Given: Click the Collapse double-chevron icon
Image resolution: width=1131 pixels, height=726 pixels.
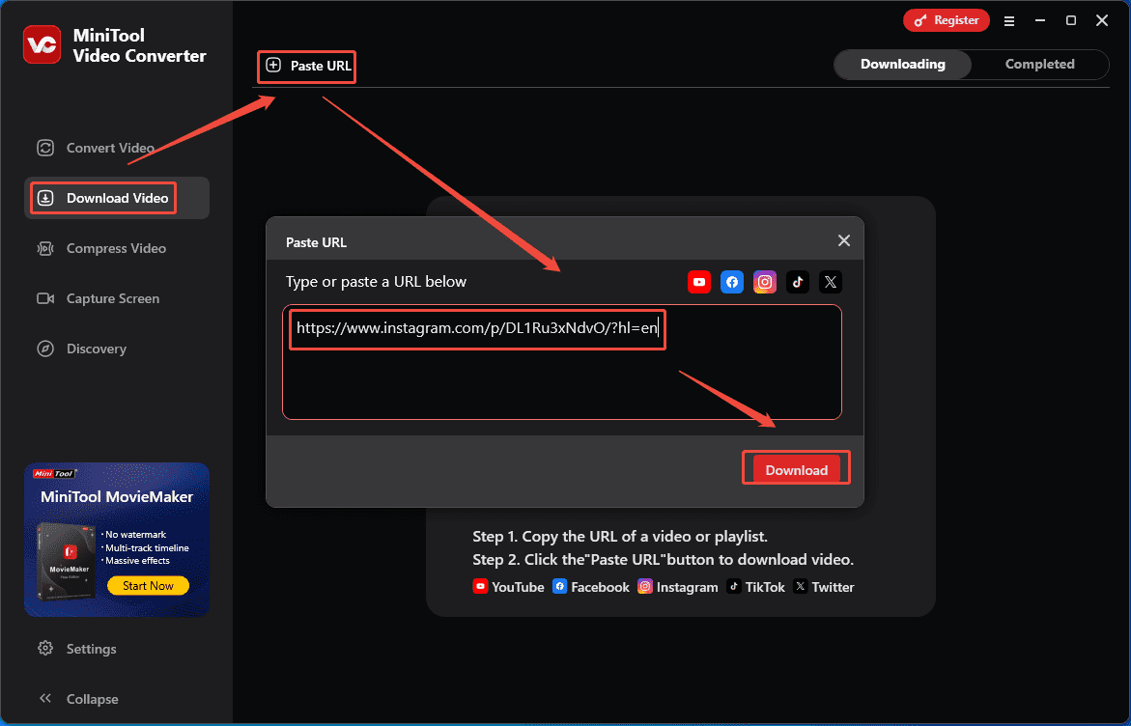Looking at the screenshot, I should [x=45, y=698].
